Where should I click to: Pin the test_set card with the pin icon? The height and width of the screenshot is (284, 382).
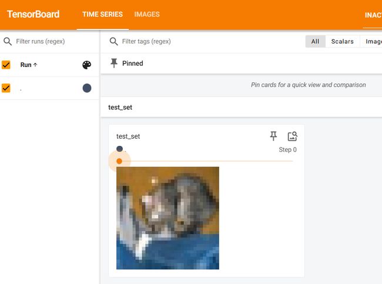273,136
